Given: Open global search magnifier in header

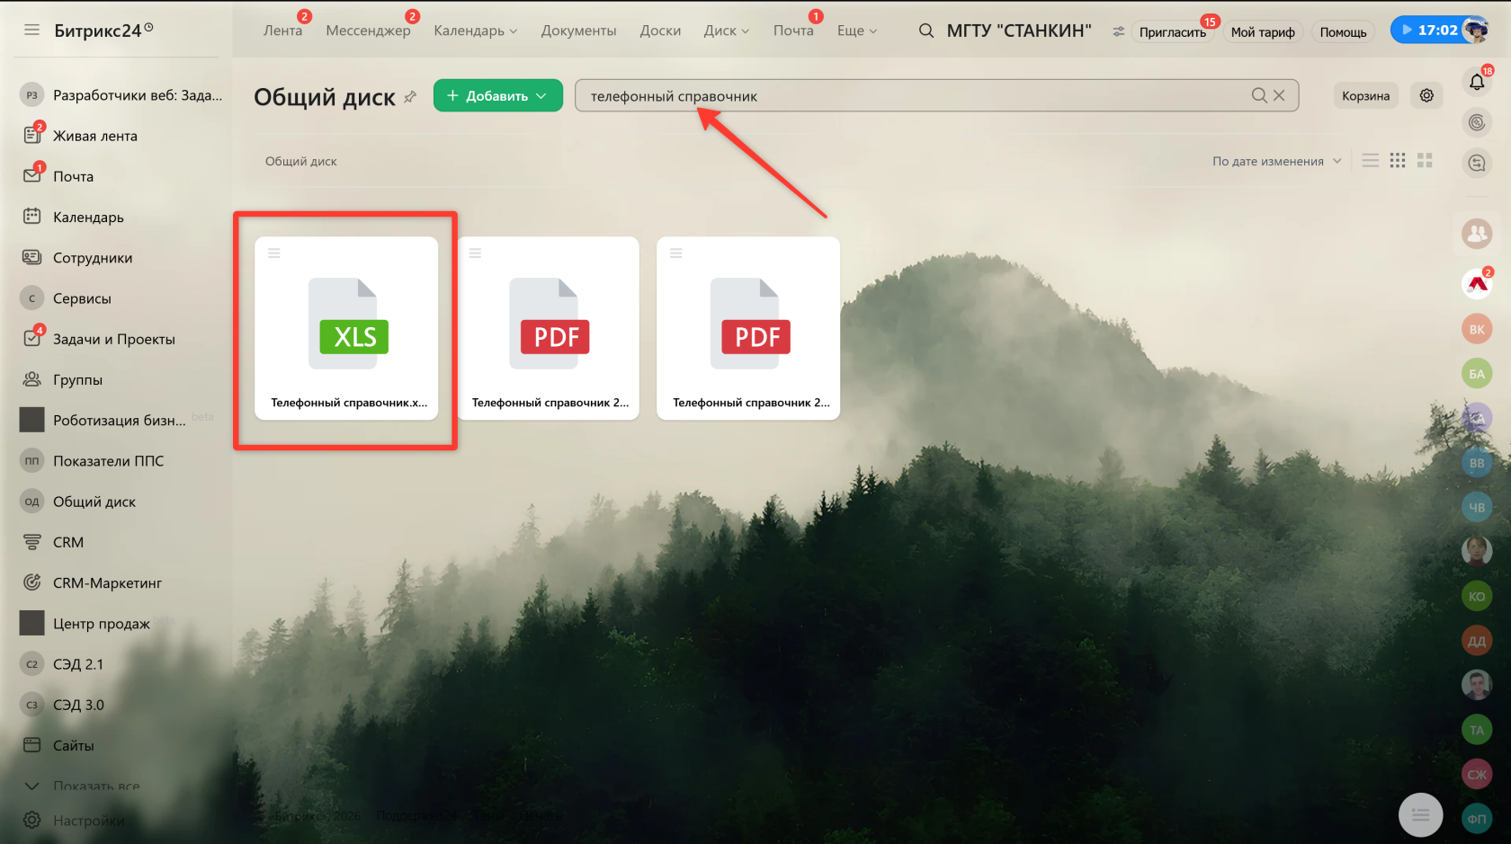Looking at the screenshot, I should coord(925,31).
